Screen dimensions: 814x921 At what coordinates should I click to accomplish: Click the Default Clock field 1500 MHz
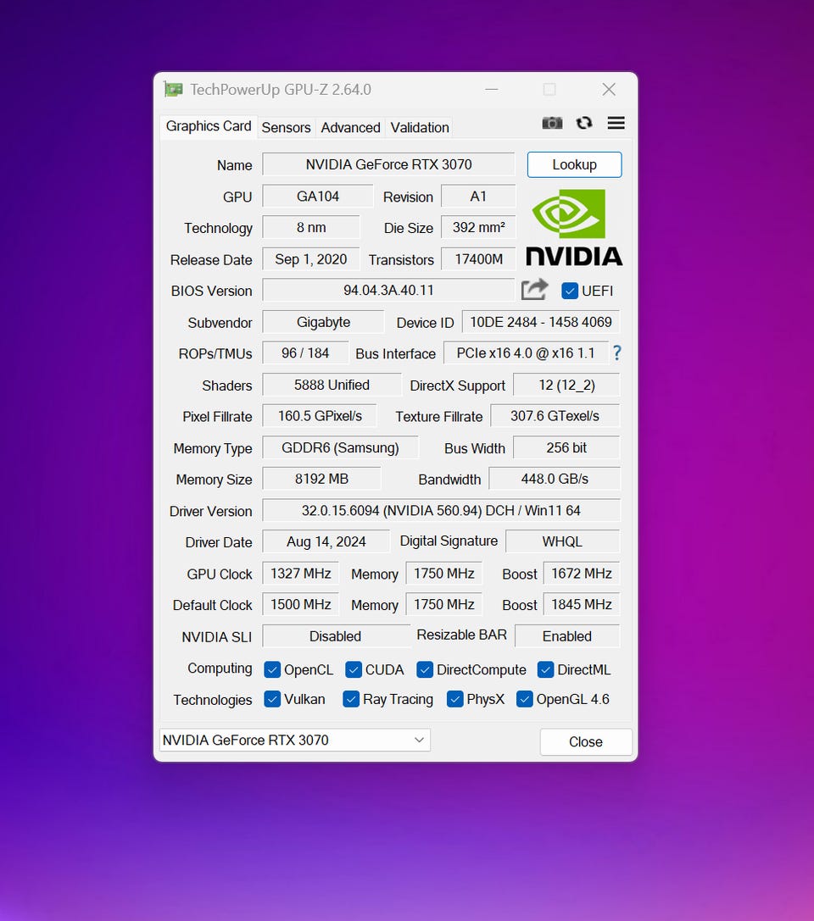(300, 604)
